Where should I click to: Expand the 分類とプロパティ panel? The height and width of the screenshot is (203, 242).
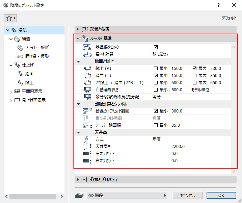(78, 179)
